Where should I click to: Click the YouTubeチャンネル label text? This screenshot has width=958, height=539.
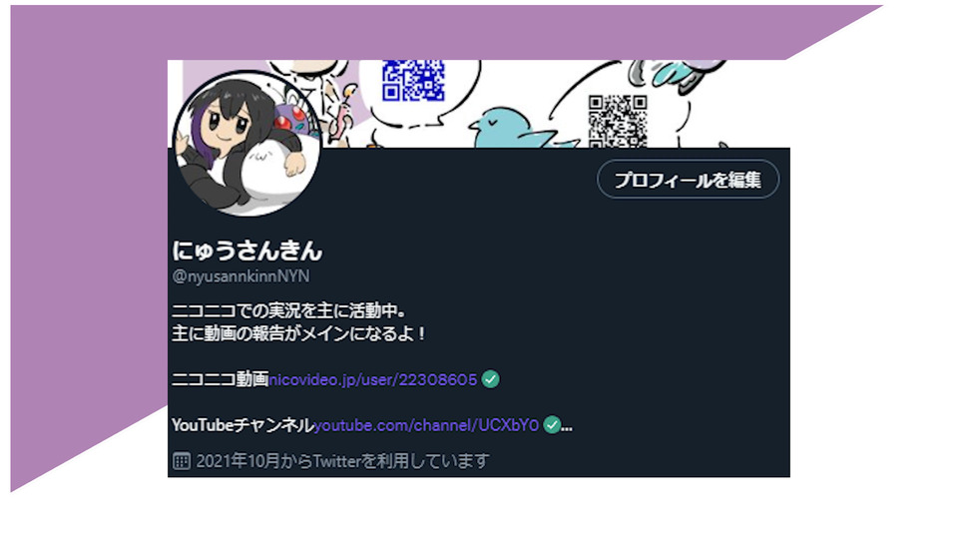click(x=242, y=425)
